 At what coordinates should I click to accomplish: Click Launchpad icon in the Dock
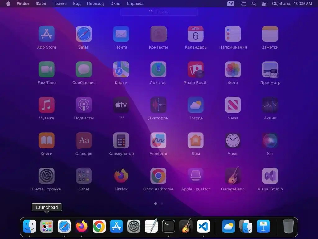click(x=47, y=226)
